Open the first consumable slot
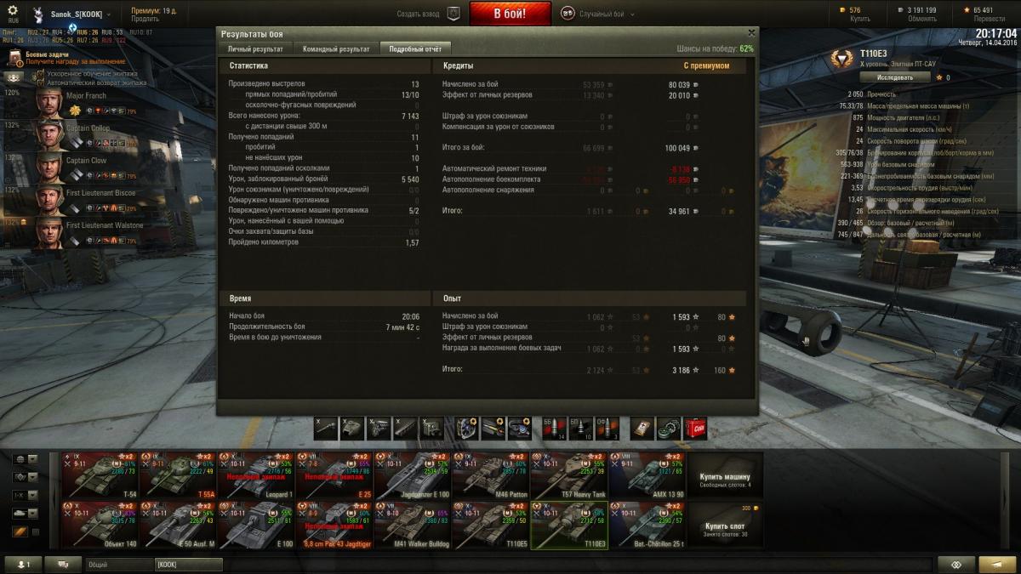This screenshot has height=574, width=1021. pos(642,428)
